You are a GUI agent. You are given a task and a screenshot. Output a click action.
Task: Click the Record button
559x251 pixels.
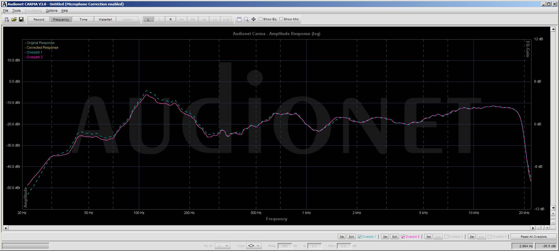[39, 19]
